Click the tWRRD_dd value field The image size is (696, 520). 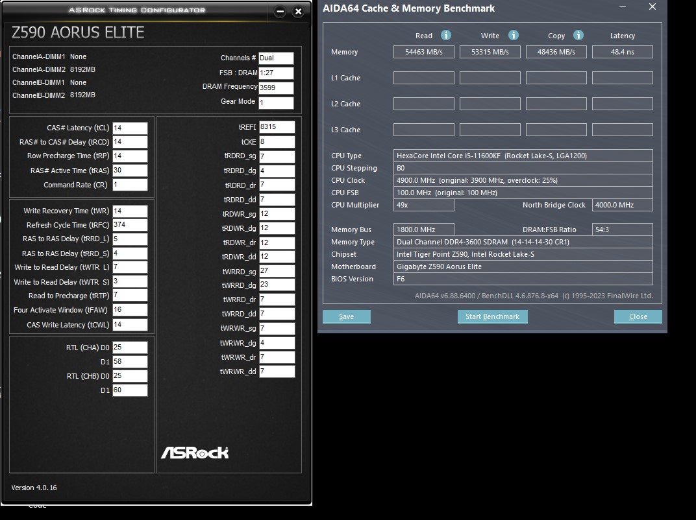pos(277,314)
